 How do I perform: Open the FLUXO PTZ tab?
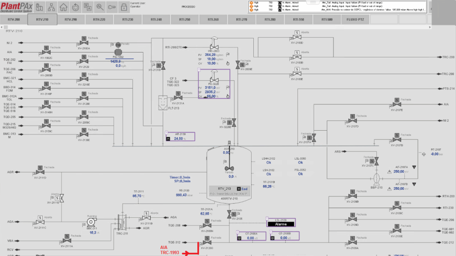click(x=354, y=20)
